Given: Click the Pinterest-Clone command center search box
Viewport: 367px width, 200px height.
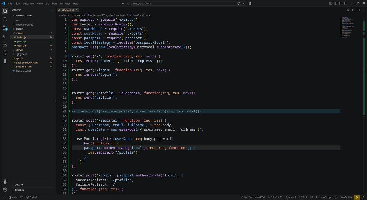Looking at the screenshot, I should (x=183, y=3).
